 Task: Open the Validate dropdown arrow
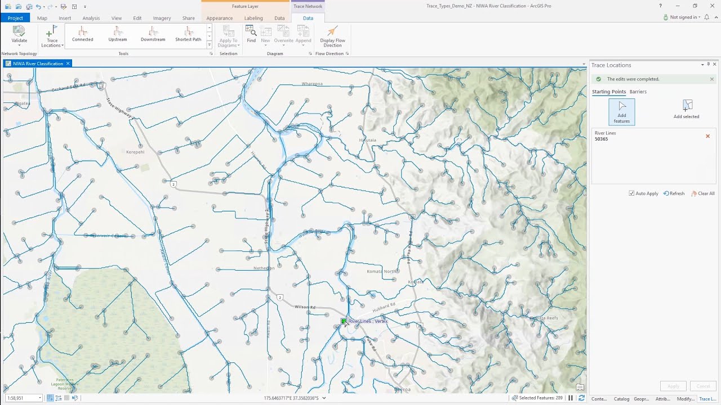pyautogui.click(x=19, y=46)
